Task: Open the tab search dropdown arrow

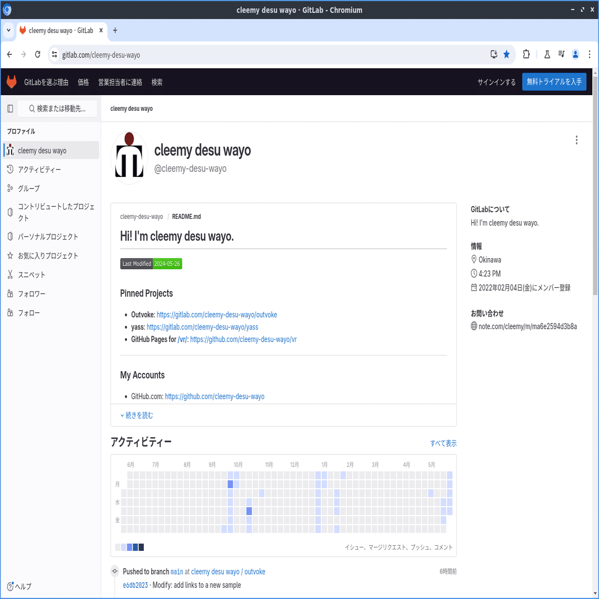Action: click(x=8, y=30)
